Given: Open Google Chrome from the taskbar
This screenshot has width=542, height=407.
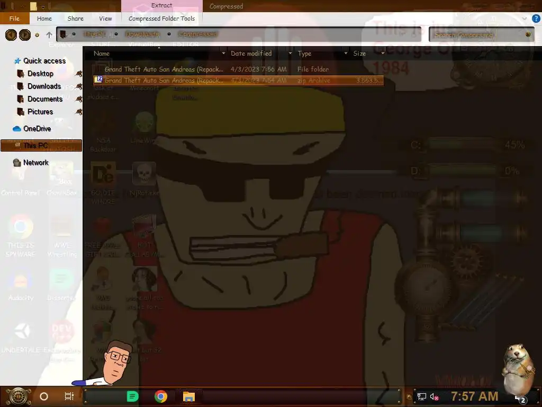Looking at the screenshot, I should click(161, 396).
